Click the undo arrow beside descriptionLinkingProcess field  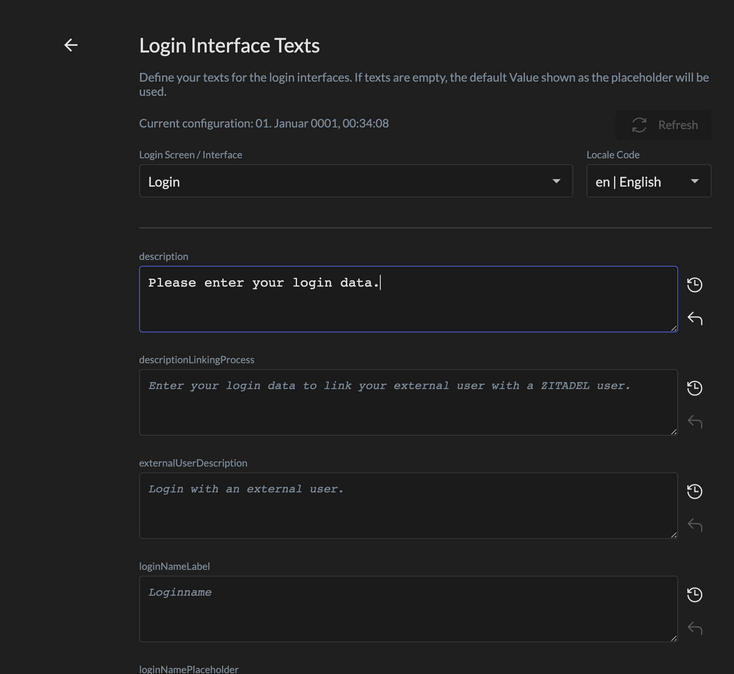694,422
